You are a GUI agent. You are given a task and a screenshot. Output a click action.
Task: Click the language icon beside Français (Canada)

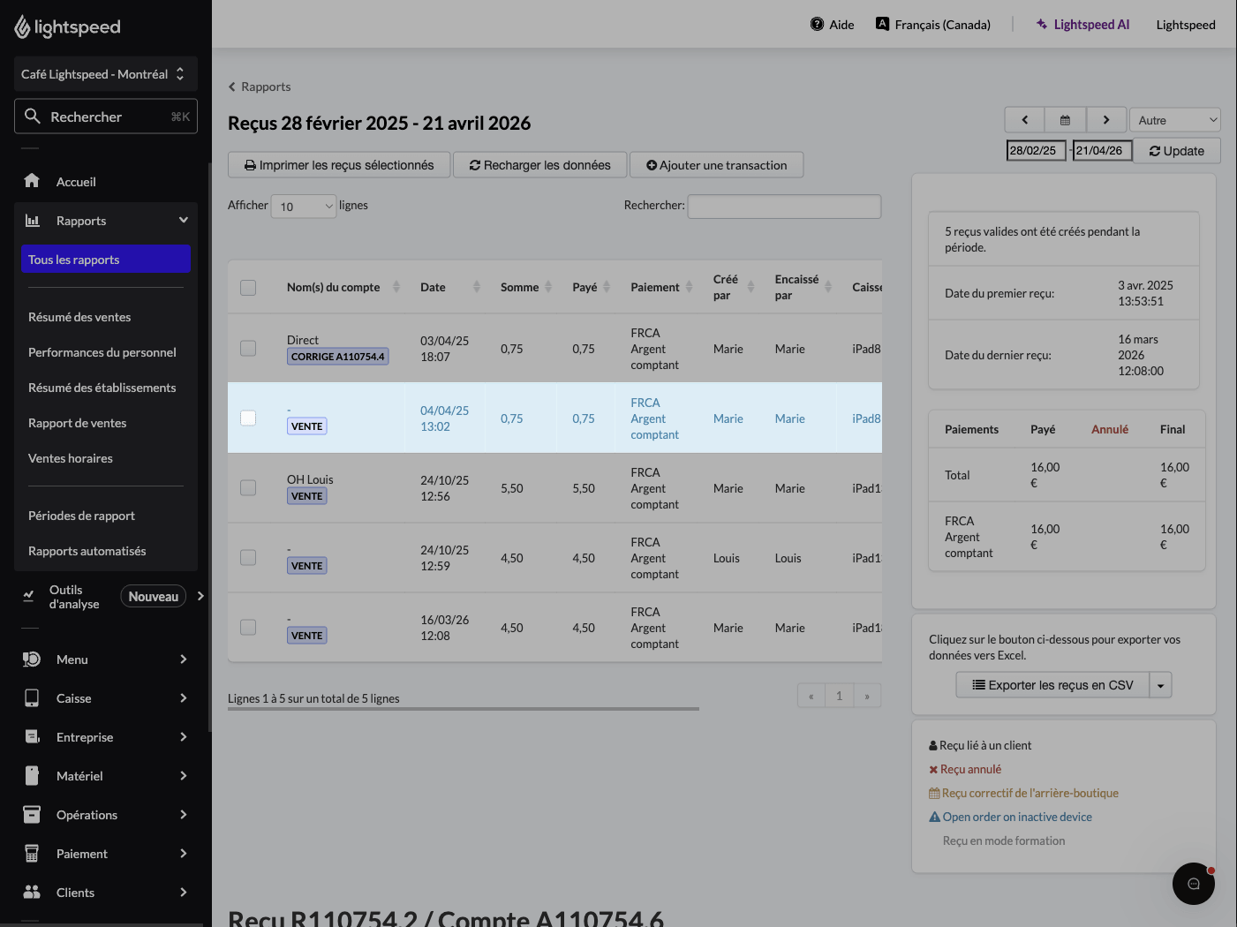tap(882, 24)
